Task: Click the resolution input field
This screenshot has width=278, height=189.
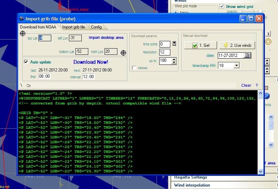Action: [x=164, y=52]
